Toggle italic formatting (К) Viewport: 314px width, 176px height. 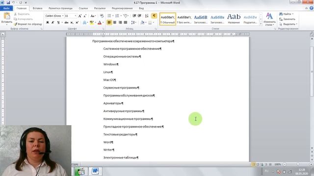[x=52, y=22]
